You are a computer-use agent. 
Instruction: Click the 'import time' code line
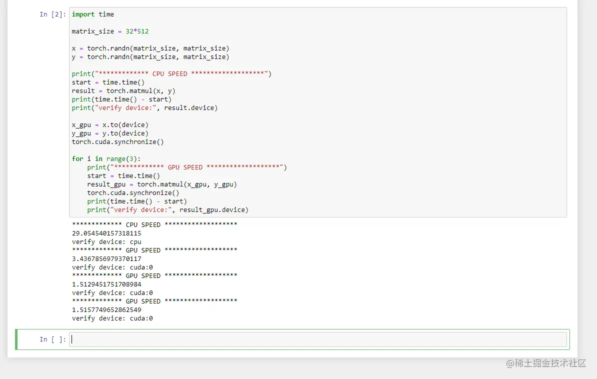click(93, 14)
